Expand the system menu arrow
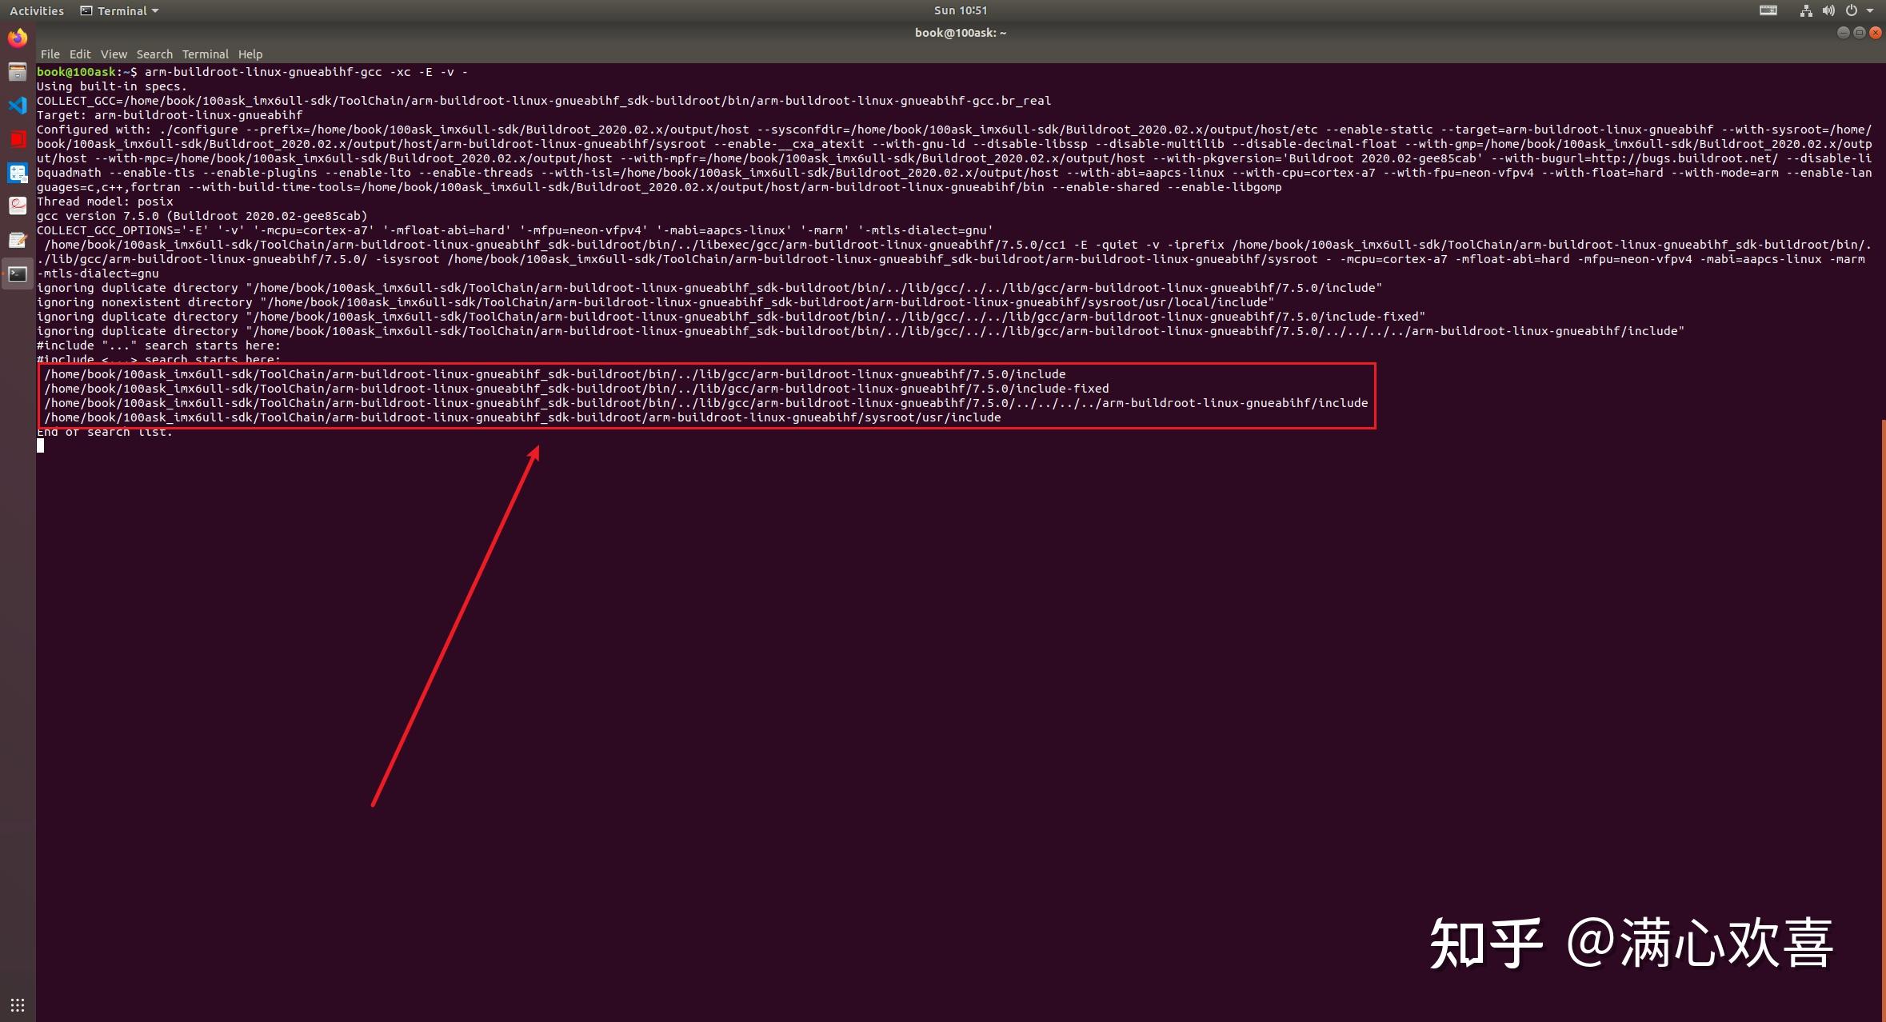The height and width of the screenshot is (1022, 1886). click(x=1870, y=10)
